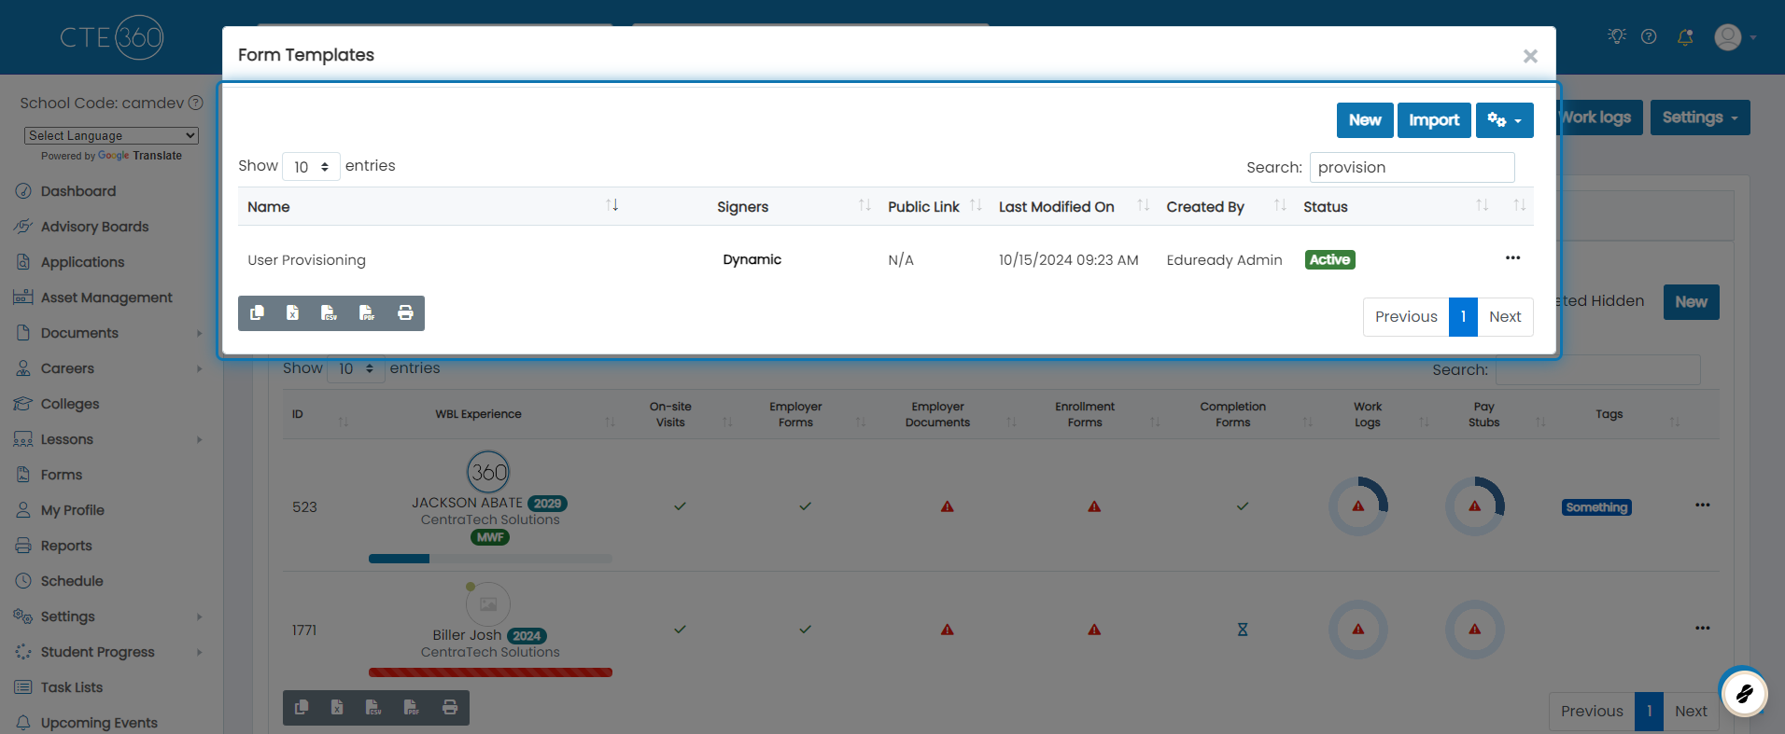The width and height of the screenshot is (1785, 734).
Task: Go to Previous page in modal
Action: point(1406,317)
